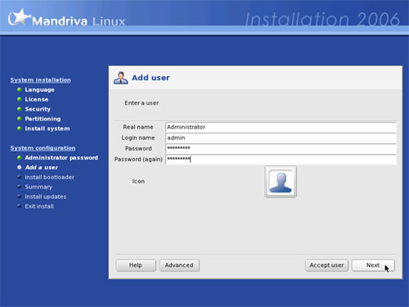Click the green bullet beside Language

coord(19,89)
